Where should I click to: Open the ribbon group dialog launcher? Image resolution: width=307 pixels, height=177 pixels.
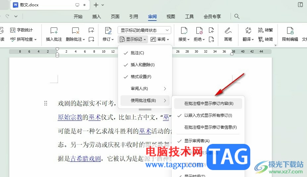pos(275,45)
